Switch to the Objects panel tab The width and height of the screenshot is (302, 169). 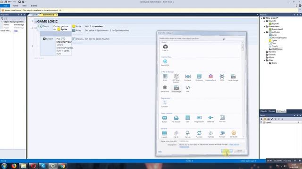(263, 111)
